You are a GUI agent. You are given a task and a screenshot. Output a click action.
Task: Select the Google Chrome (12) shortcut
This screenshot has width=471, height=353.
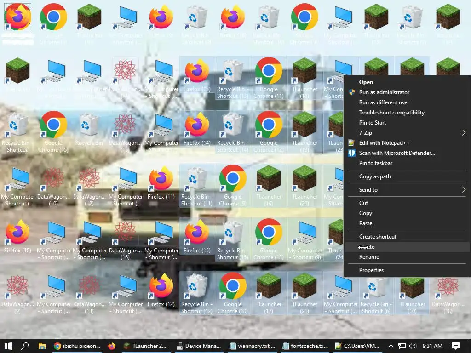pos(269,131)
